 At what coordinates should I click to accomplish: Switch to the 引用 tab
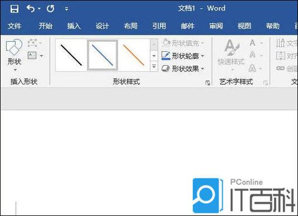pos(159,26)
